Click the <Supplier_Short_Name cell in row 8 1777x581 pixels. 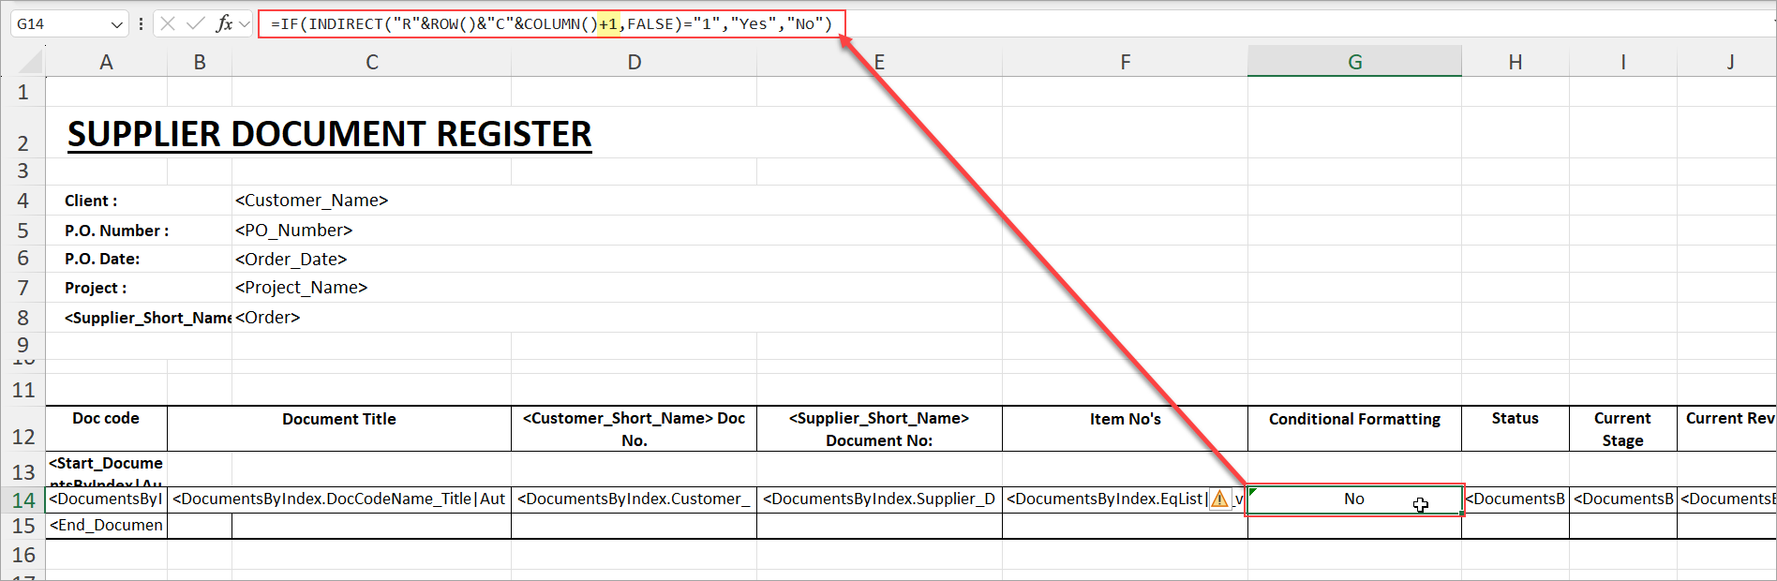[x=148, y=318]
